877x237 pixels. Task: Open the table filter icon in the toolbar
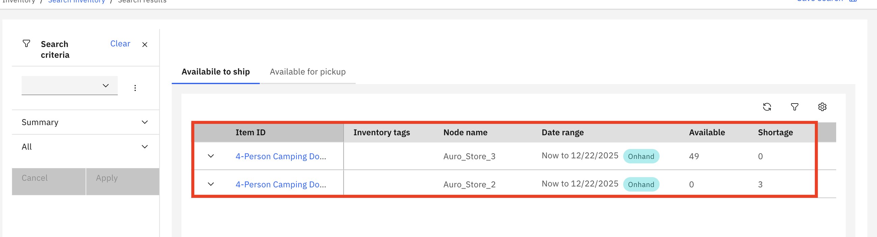[794, 107]
